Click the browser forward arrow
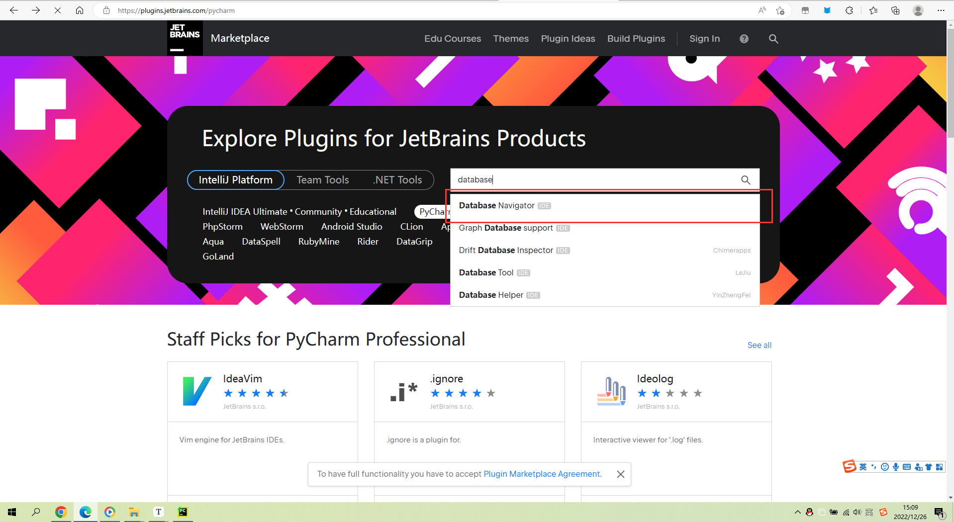The height and width of the screenshot is (522, 954). (x=36, y=10)
